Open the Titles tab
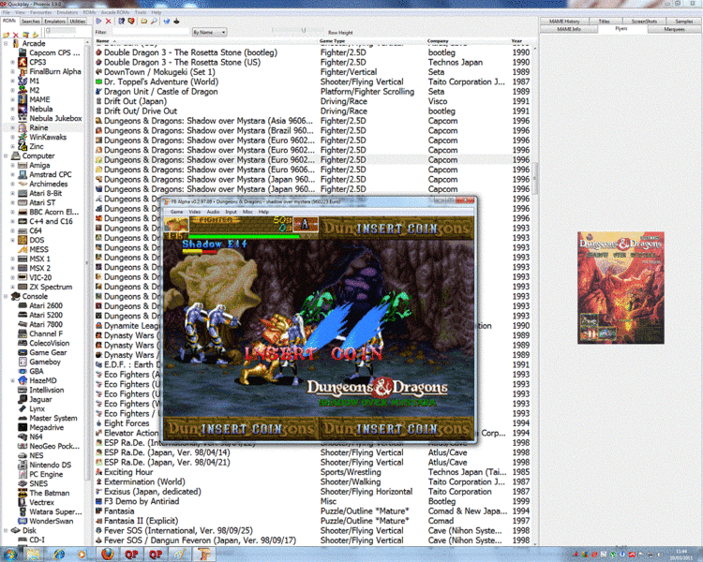The height and width of the screenshot is (562, 703). [605, 21]
